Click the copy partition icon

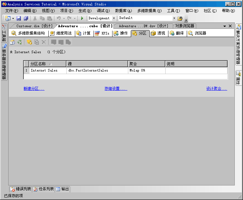tap(37, 42)
